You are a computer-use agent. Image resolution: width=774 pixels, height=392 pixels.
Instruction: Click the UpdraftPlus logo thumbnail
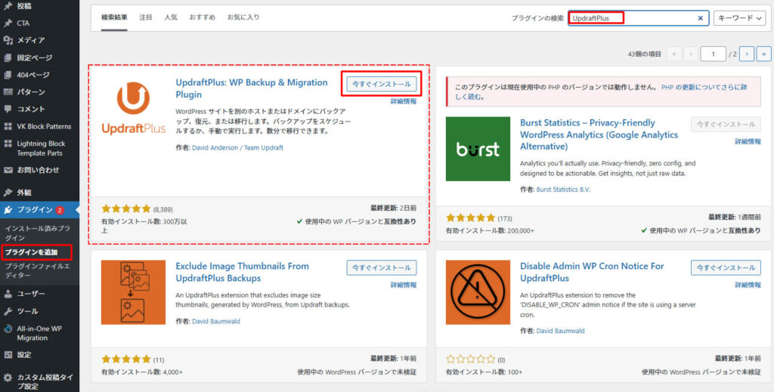click(133, 109)
